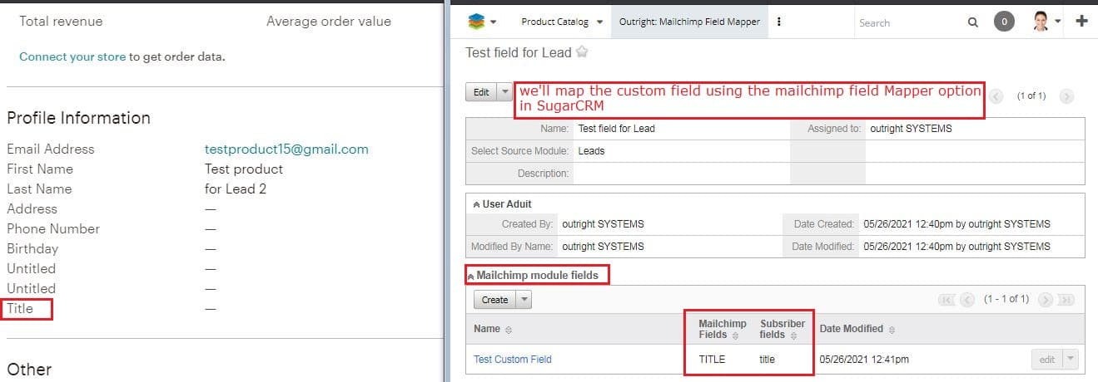The width and height of the screenshot is (1098, 382).
Task: Click the Average order value heading
Action: pos(329,22)
